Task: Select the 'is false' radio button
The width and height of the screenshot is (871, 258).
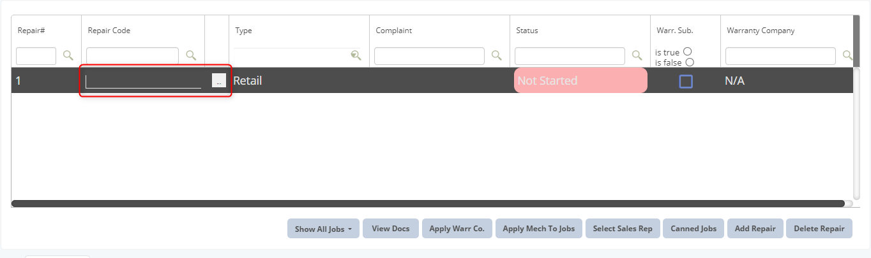Action: (689, 62)
